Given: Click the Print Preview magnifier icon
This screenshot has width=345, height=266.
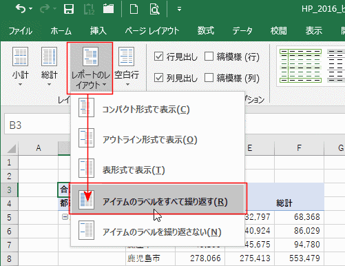Looking at the screenshot, I should (154, 9).
